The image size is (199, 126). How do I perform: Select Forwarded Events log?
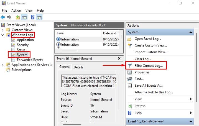tap(30, 60)
